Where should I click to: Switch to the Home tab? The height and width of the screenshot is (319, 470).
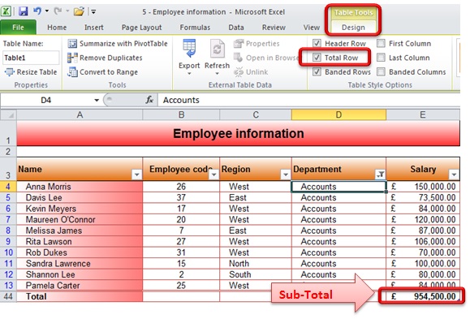click(57, 28)
